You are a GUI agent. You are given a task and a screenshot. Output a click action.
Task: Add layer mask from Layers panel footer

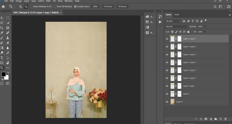pos(205,119)
